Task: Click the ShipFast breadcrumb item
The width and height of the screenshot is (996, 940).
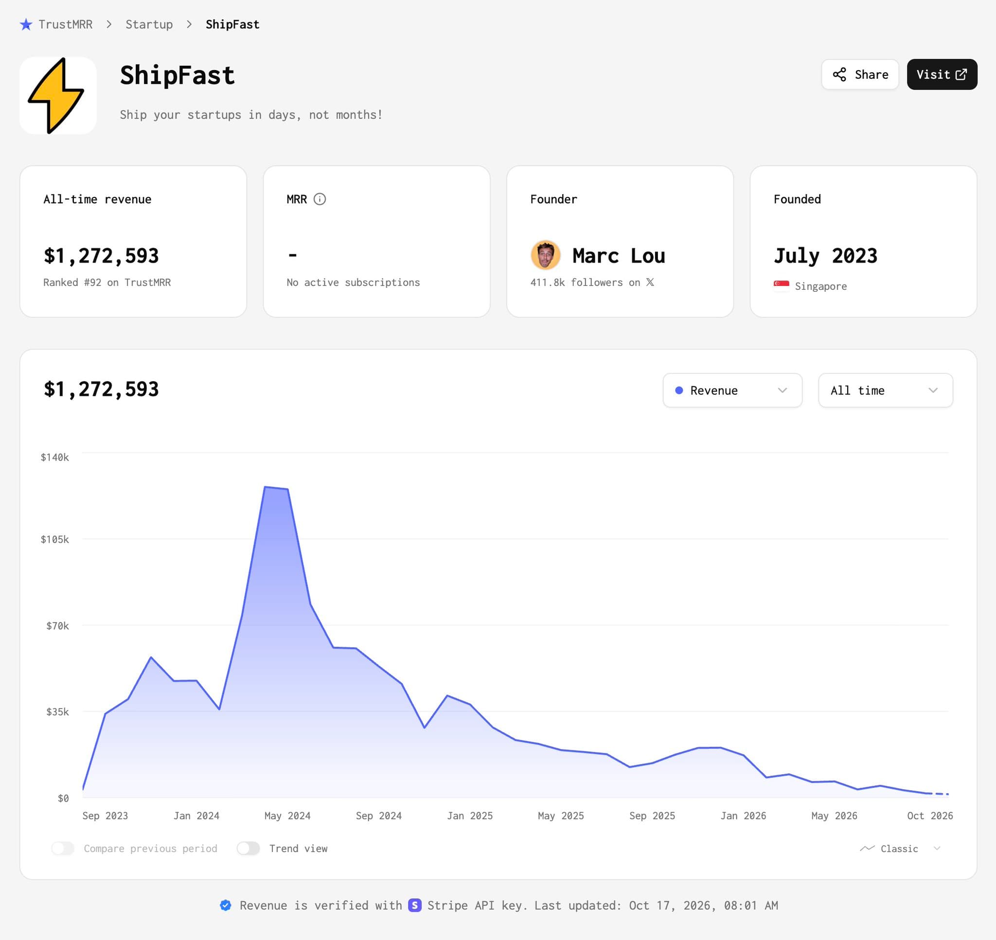Action: (232, 24)
